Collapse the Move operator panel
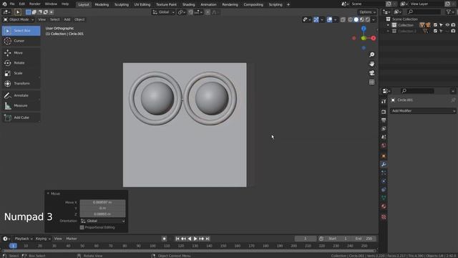The width and height of the screenshot is (458, 258). pos(48,193)
